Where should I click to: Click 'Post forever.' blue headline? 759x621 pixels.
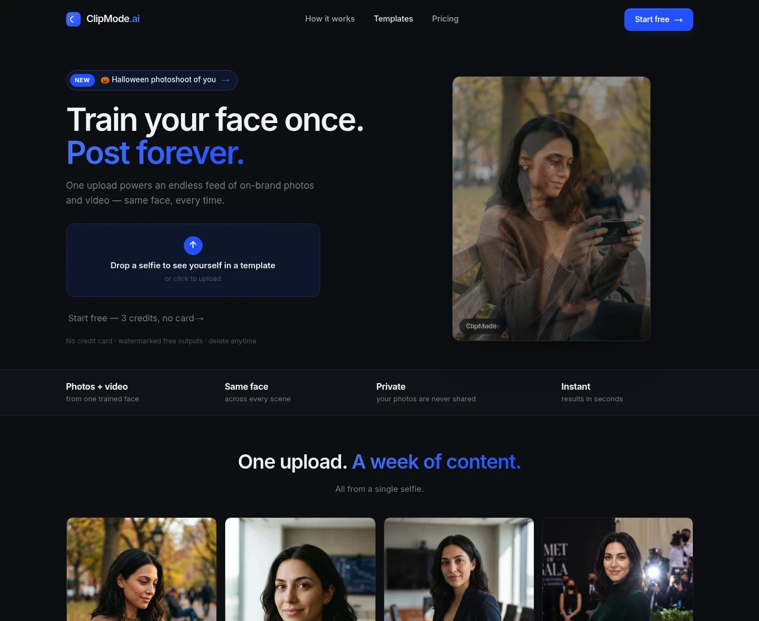(155, 153)
